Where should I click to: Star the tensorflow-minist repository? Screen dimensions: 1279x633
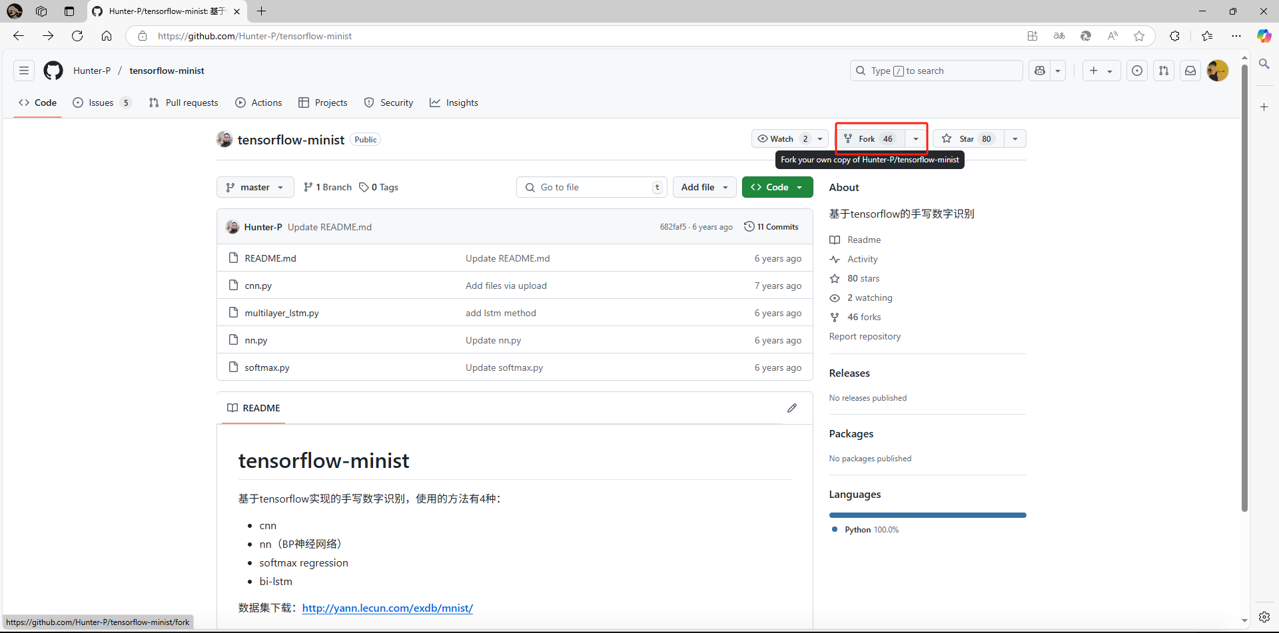[x=968, y=138]
